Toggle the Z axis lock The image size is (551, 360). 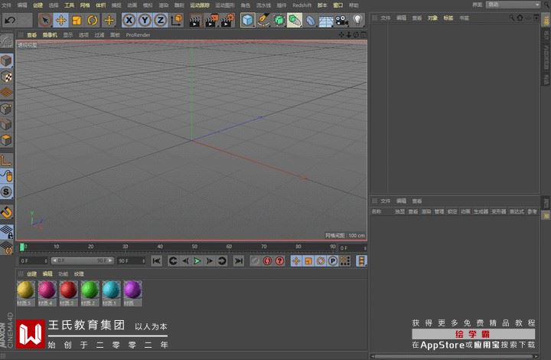pyautogui.click(x=160, y=20)
